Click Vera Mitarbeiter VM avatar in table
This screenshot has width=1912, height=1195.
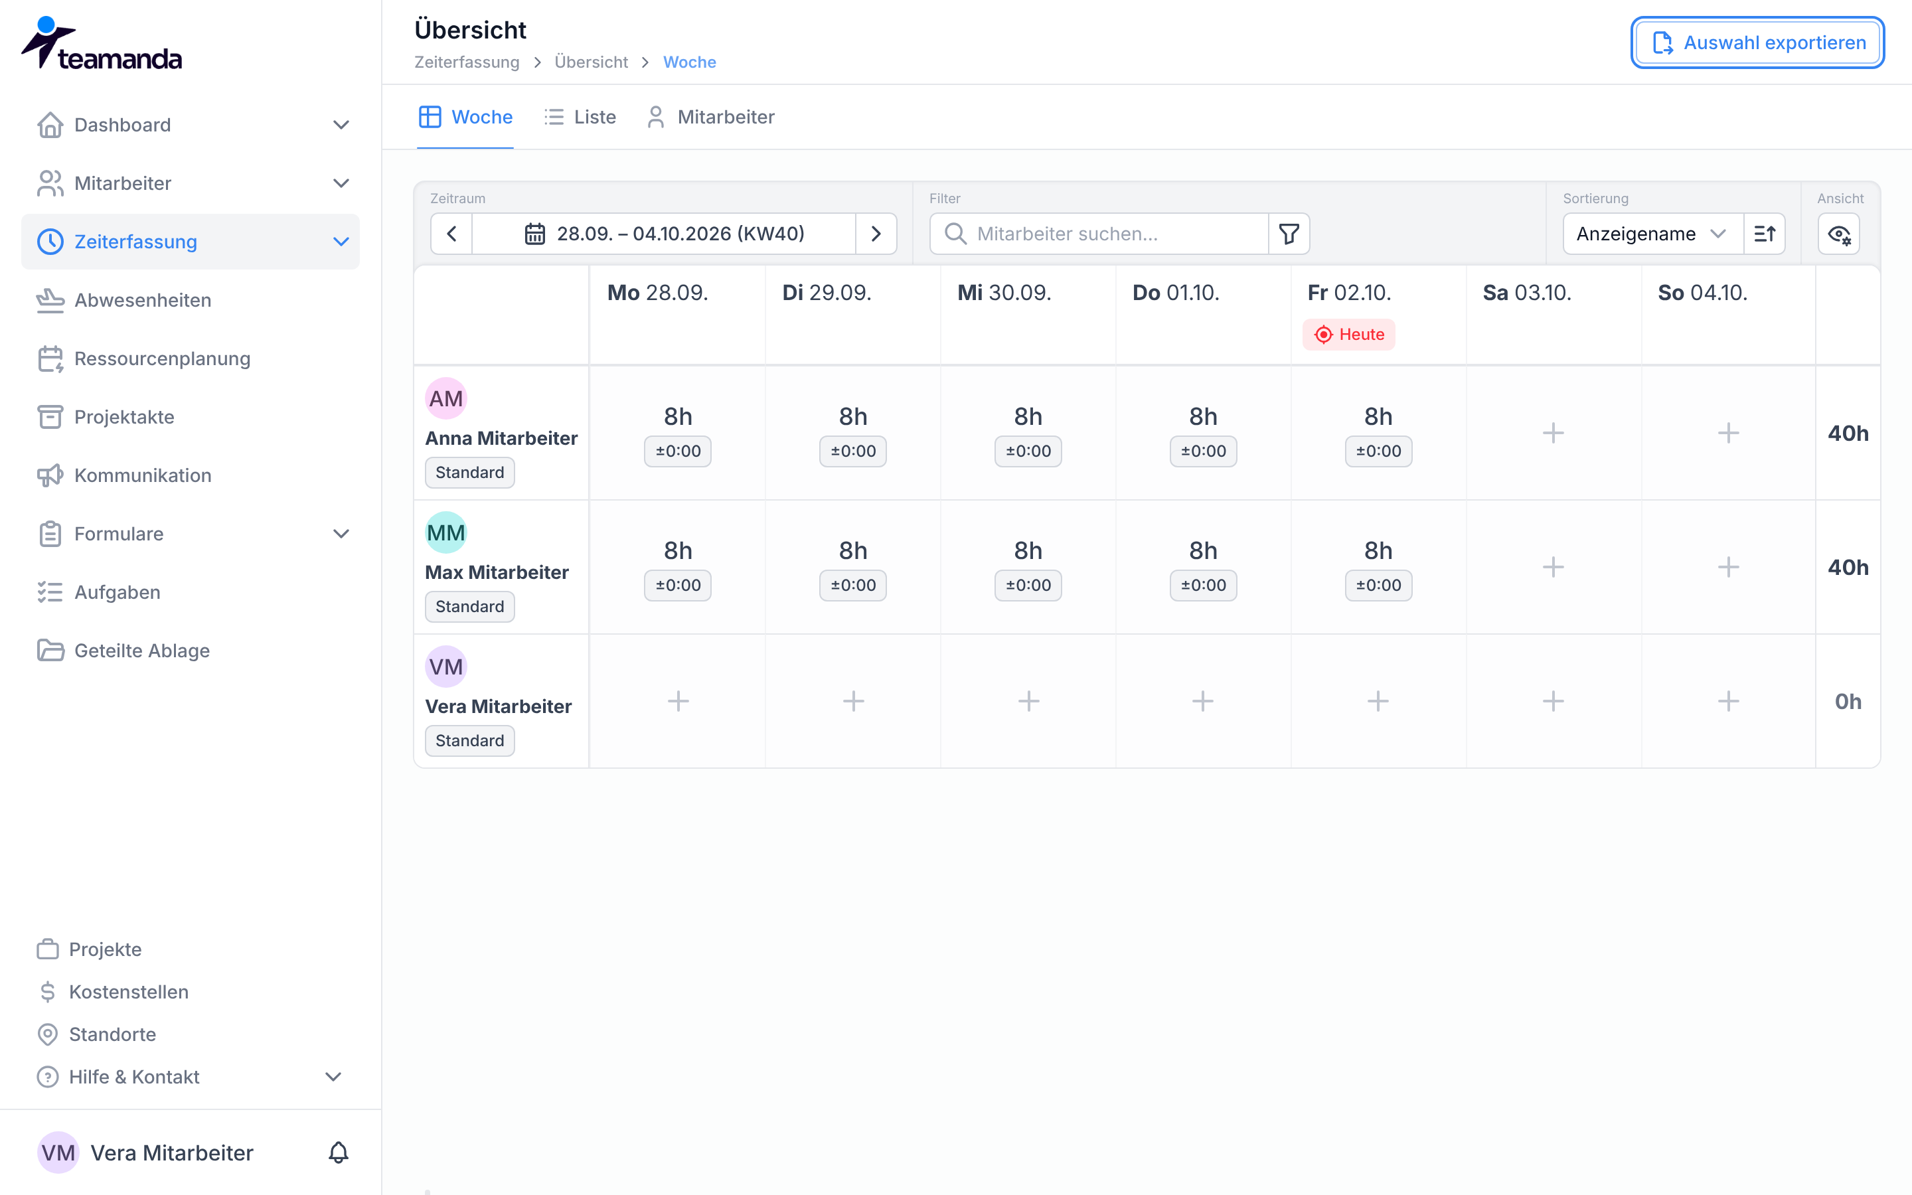446,667
